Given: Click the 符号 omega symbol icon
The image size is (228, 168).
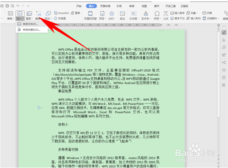Looking at the screenshot, I should pyautogui.click(x=157, y=13).
